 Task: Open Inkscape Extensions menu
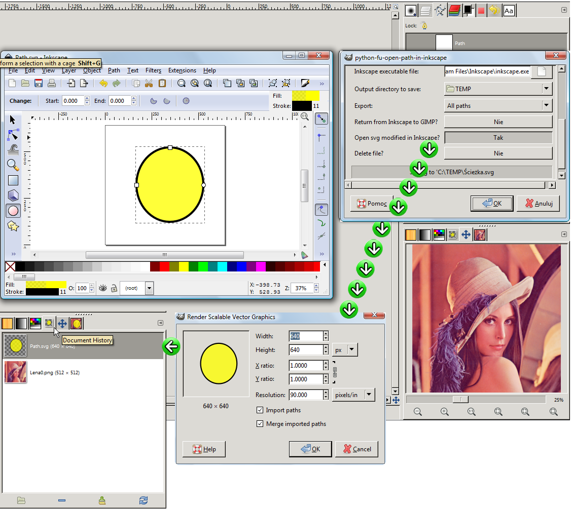click(182, 70)
